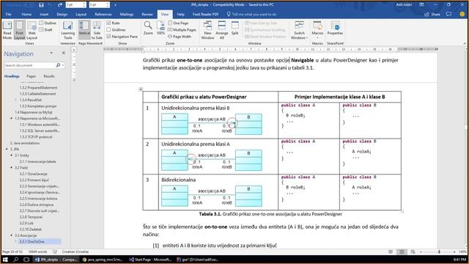
Task: Select Side to Side page movement
Action: click(97, 30)
